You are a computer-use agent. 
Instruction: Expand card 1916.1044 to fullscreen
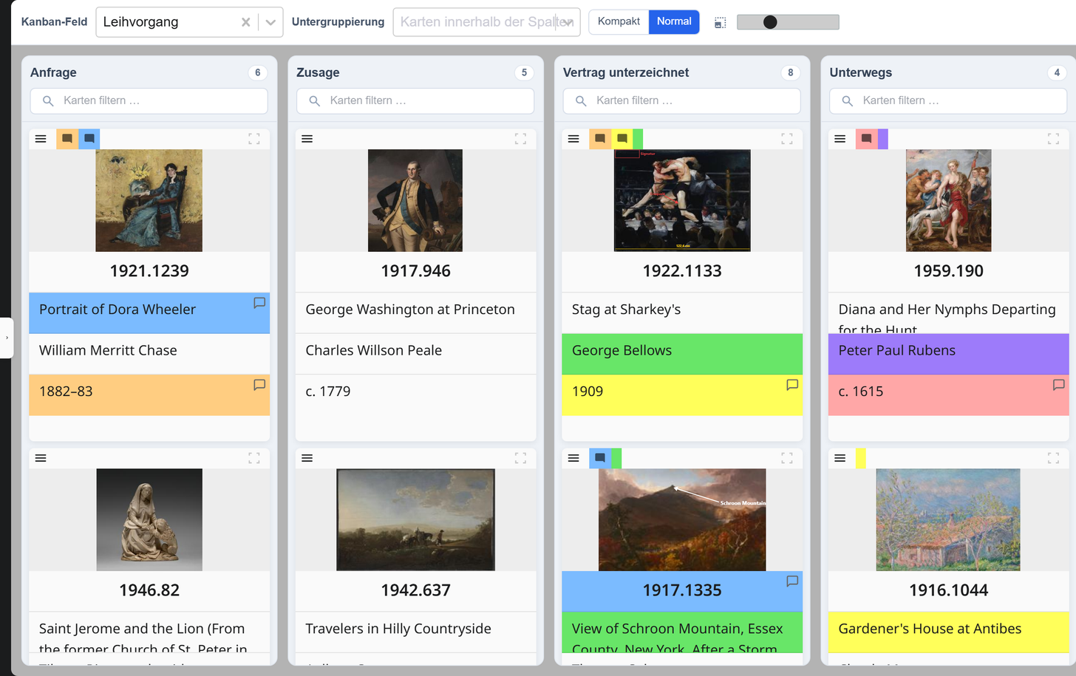pos(1053,458)
